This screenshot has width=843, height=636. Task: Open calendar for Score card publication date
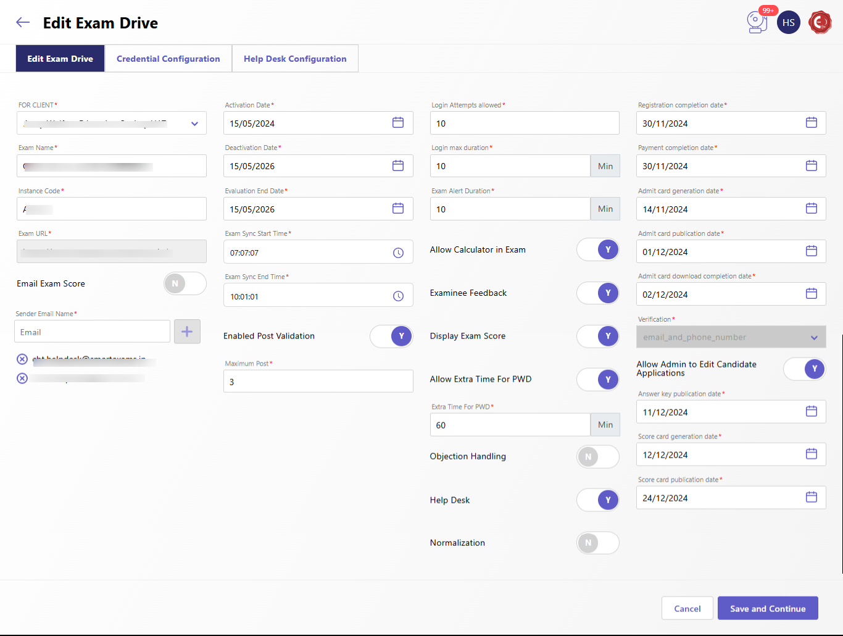tap(811, 498)
